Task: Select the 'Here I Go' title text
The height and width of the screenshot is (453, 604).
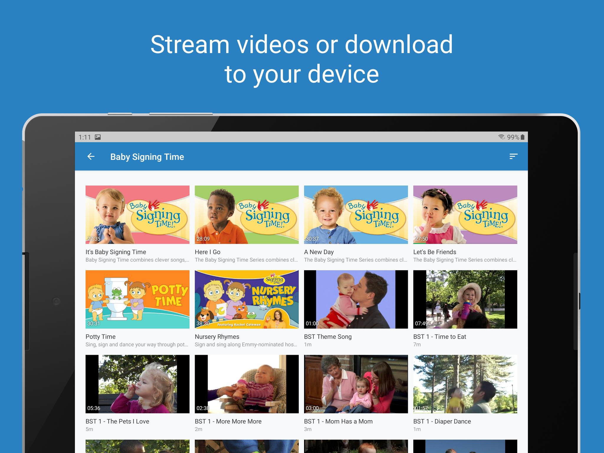Action: click(208, 252)
